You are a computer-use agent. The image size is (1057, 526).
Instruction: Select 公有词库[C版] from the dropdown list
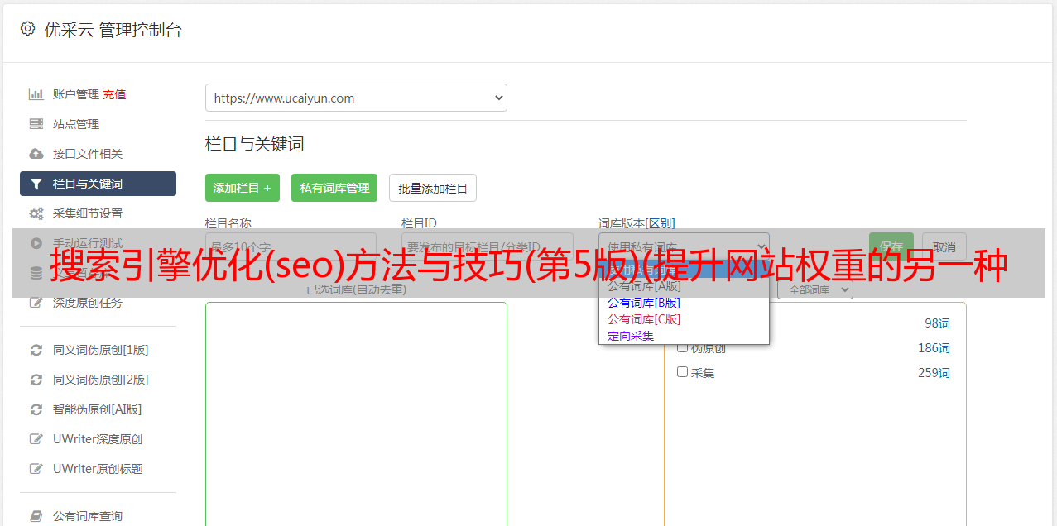pos(644,319)
